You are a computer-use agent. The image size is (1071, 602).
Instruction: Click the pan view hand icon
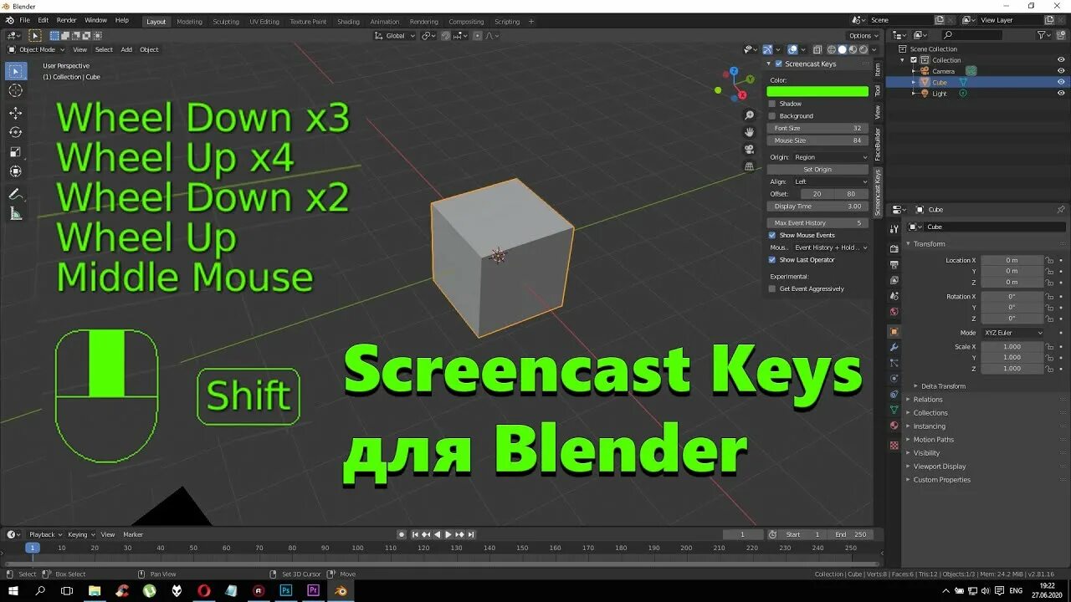point(750,131)
